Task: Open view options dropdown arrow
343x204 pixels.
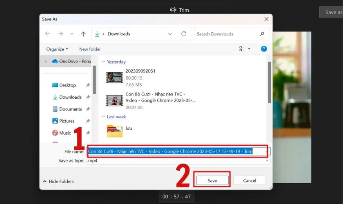Action: [249, 49]
